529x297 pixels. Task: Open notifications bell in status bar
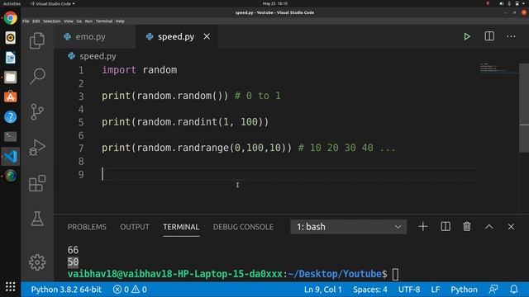pos(514,290)
